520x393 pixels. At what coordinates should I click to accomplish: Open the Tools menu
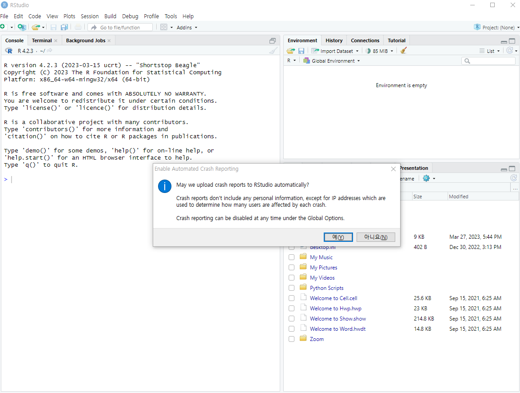click(x=171, y=16)
